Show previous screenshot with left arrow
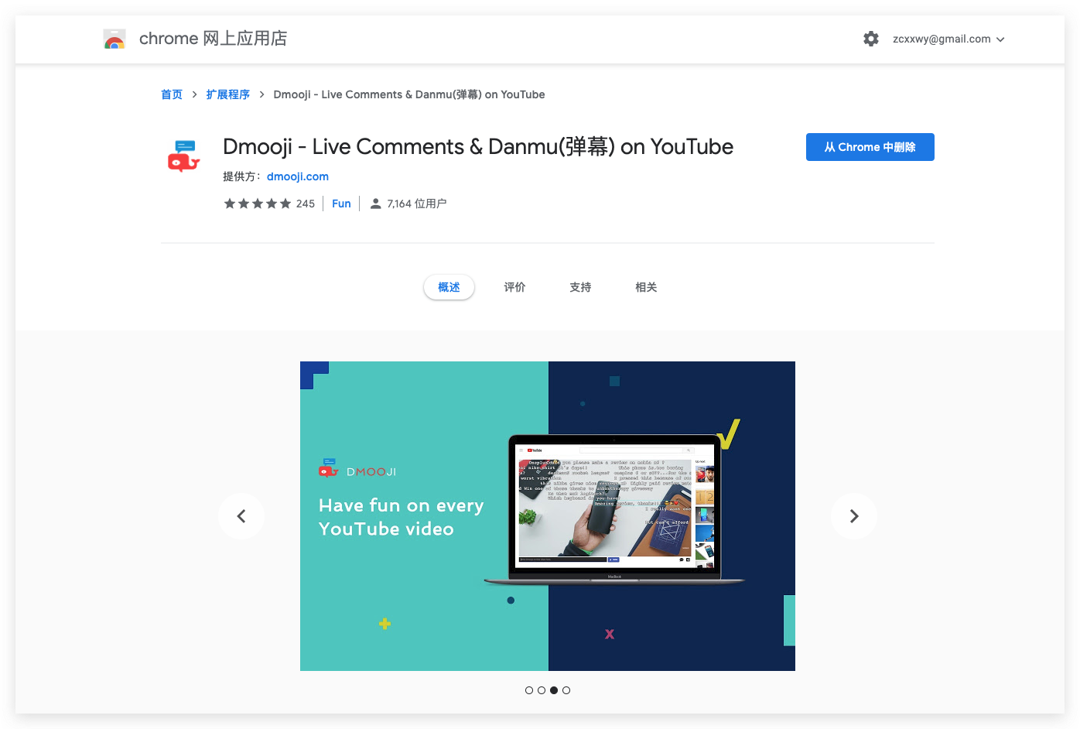1080x729 pixels. click(241, 516)
